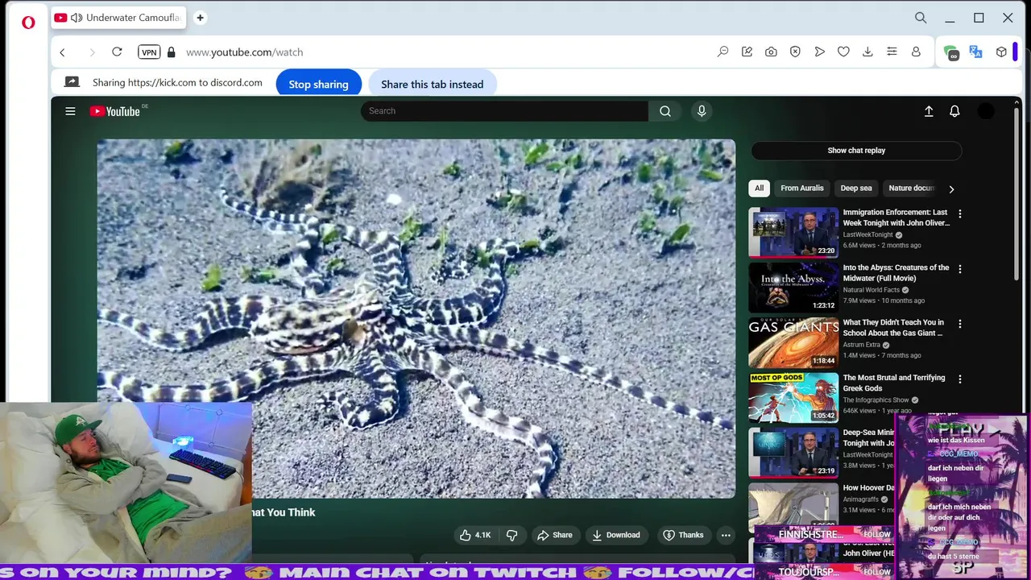Click the Thanks button
Image resolution: width=1031 pixels, height=580 pixels.
[x=683, y=535]
